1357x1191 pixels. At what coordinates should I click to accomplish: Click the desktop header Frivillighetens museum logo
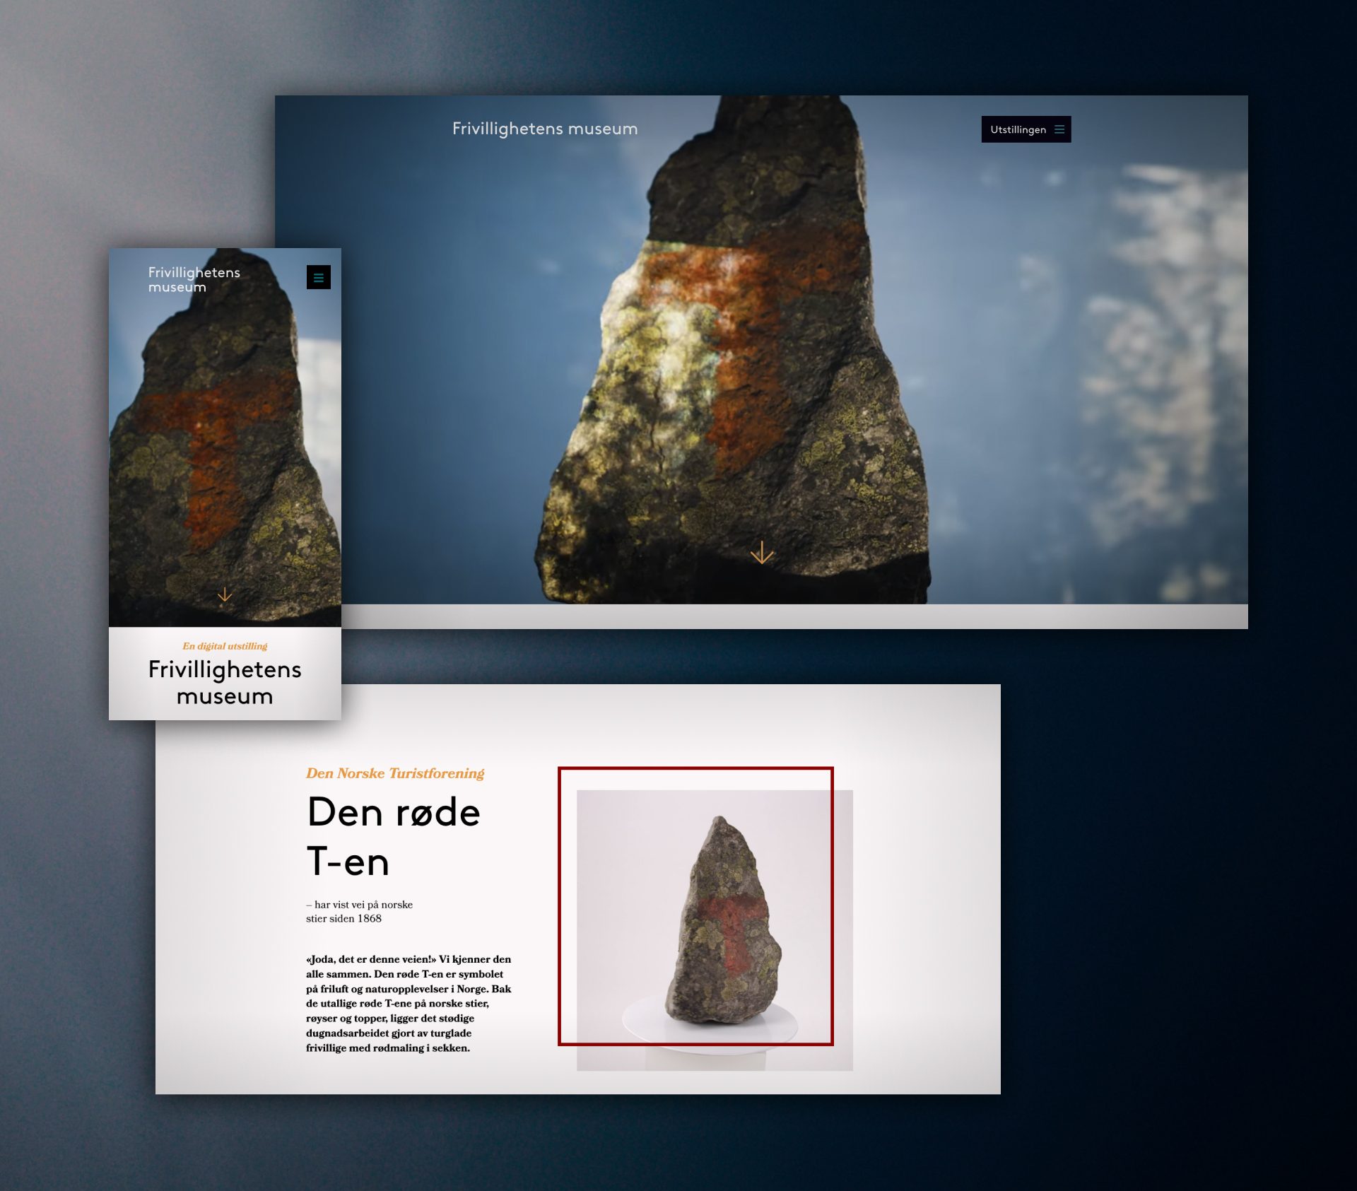(x=544, y=129)
